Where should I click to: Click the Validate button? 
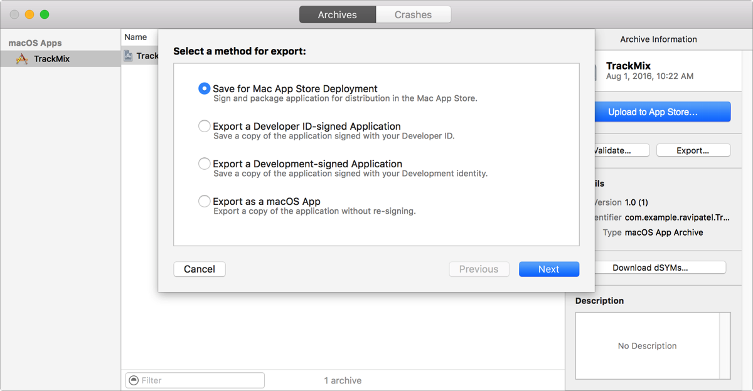(613, 150)
